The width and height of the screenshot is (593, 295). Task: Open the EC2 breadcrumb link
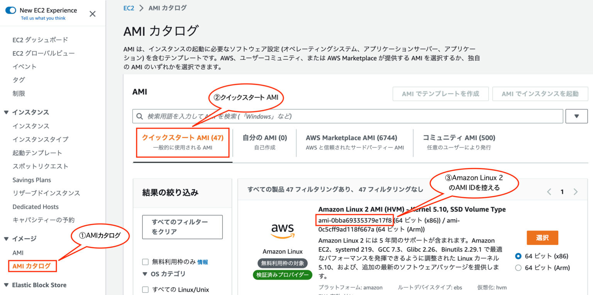click(x=129, y=8)
